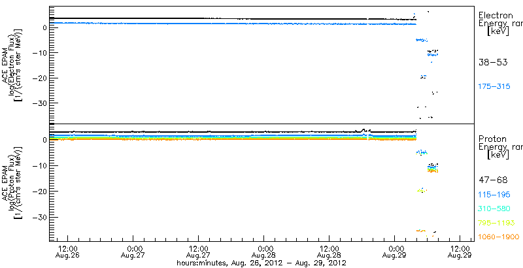Click the -30 tick on electron flux axis
The height and width of the screenshot is (268, 523).
[39, 103]
